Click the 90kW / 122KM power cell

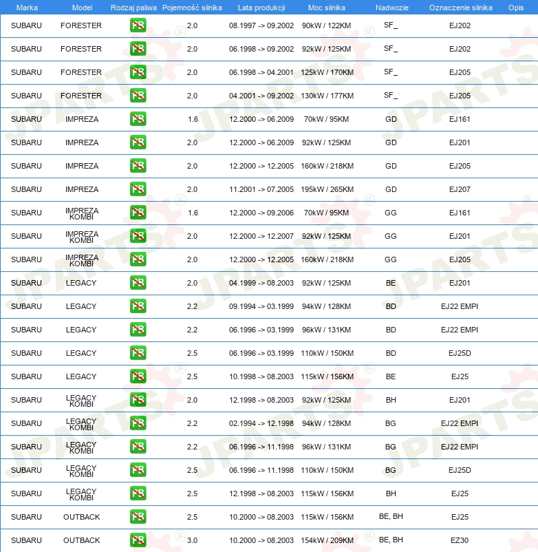click(326, 25)
